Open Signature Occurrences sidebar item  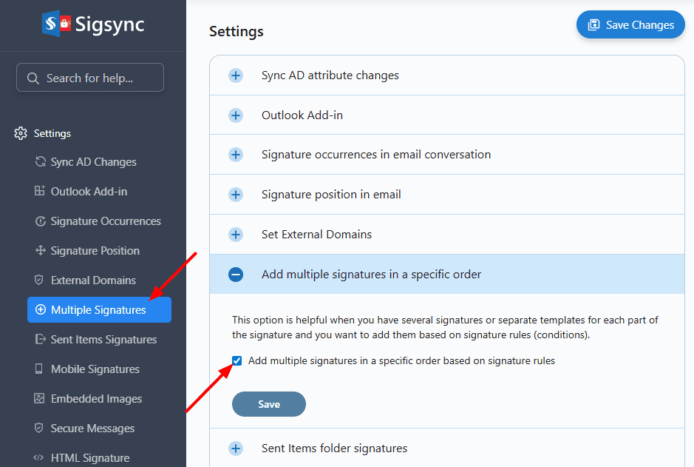pos(105,221)
